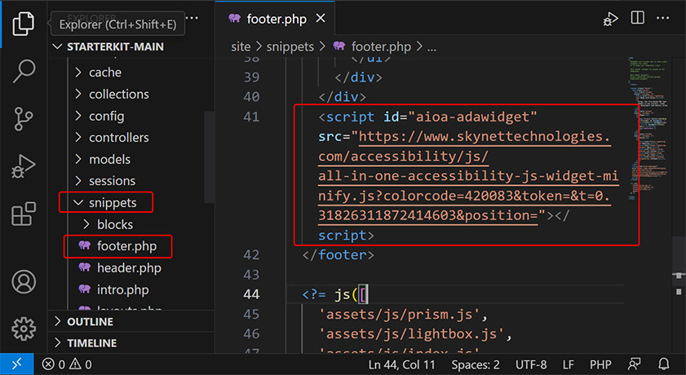
Task: Open intro.php in the file tree
Action: 122,289
